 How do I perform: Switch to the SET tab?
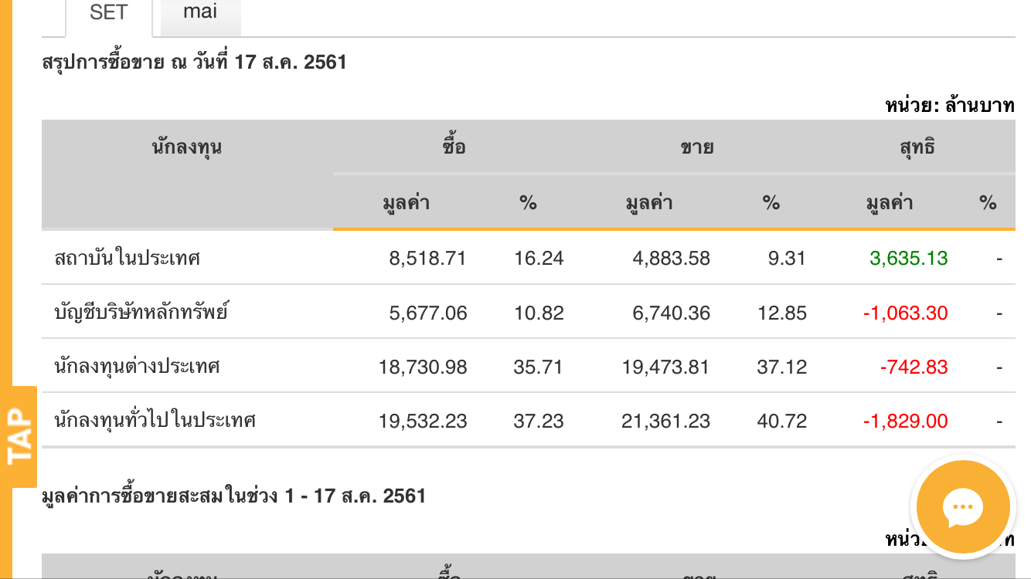[x=108, y=14]
